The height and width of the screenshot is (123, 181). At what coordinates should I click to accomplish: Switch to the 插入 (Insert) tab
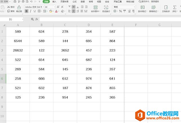tap(54, 2)
